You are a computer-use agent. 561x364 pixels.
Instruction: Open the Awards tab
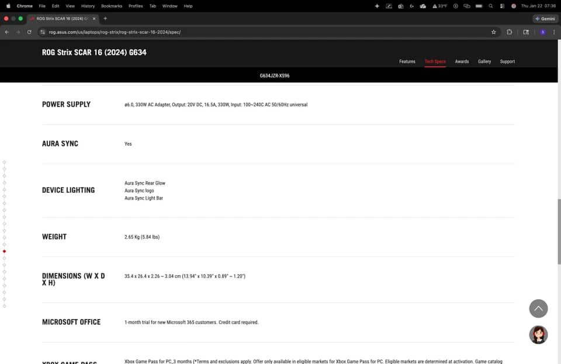pos(462,61)
